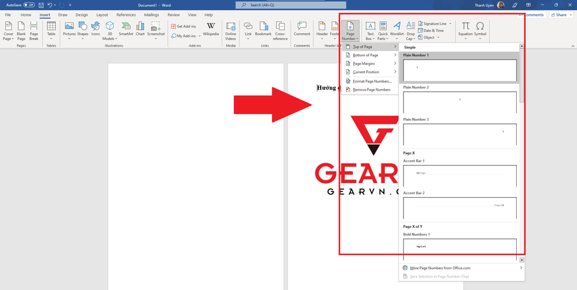Open the Table dropdown
The image size is (577, 290).
[x=51, y=31]
